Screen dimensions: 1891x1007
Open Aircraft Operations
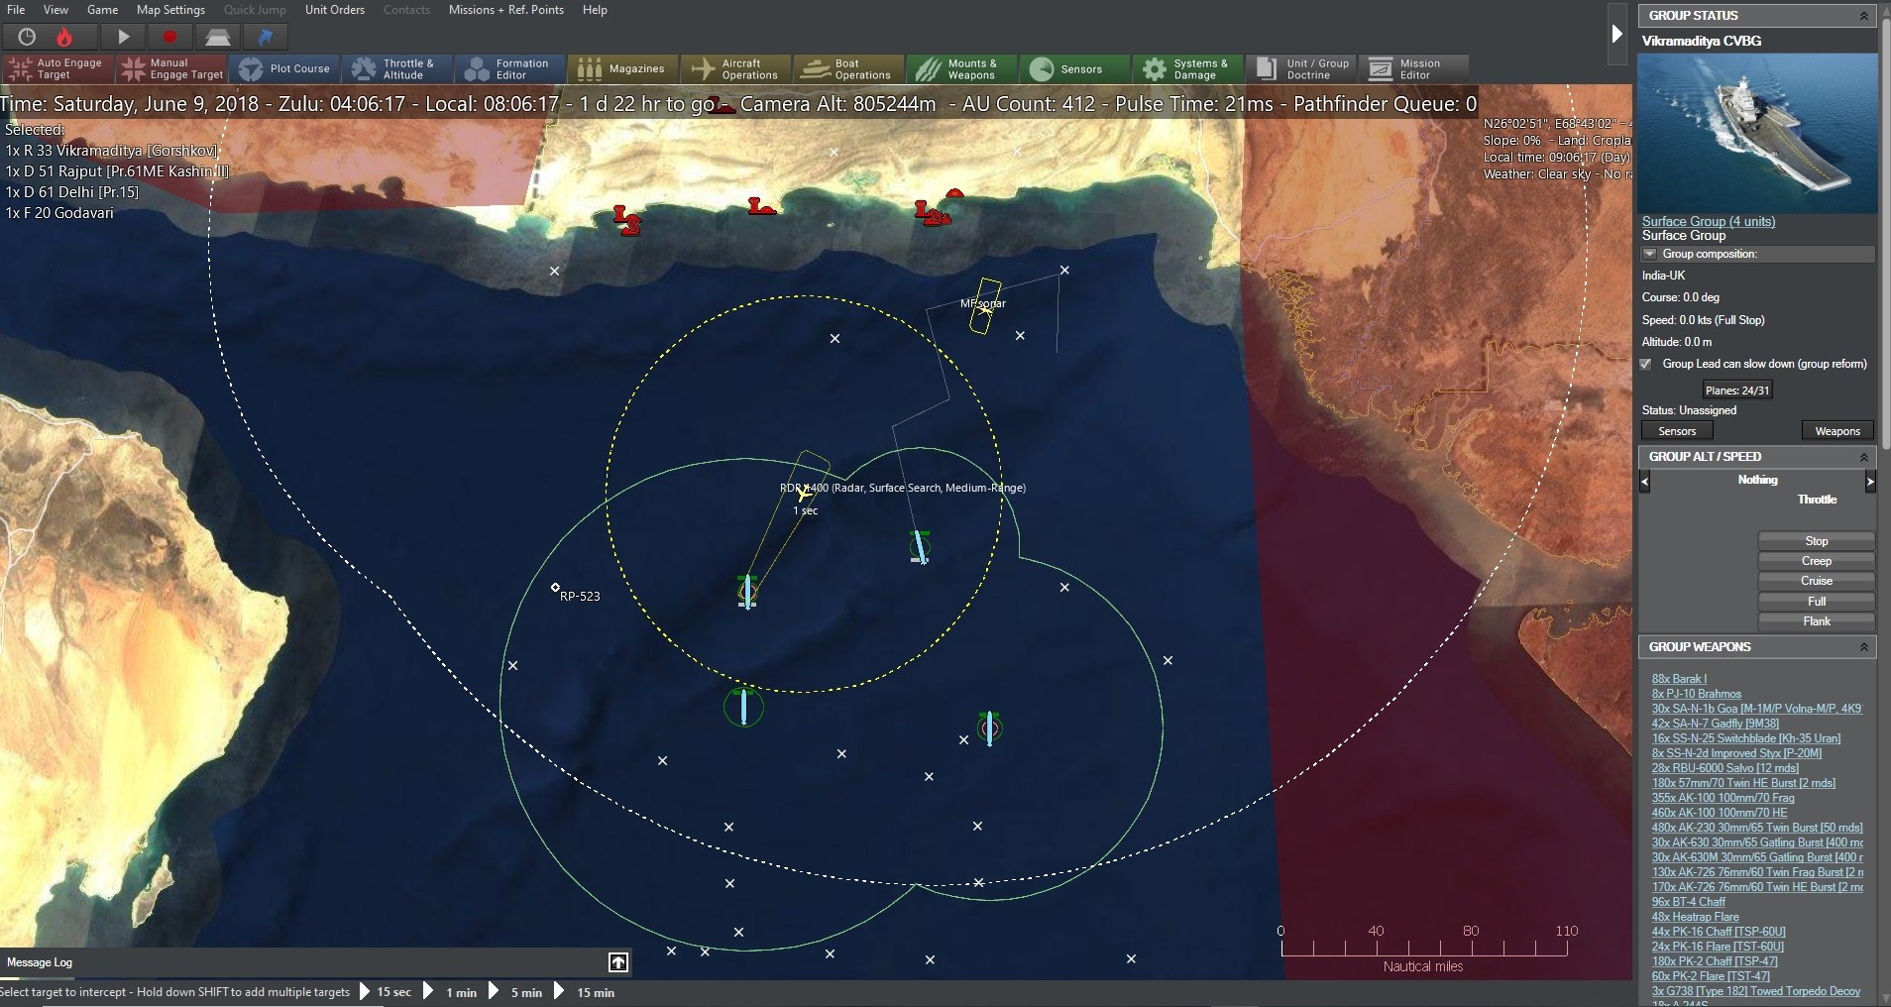point(735,68)
